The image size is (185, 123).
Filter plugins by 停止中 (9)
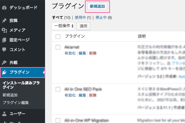(x=104, y=18)
